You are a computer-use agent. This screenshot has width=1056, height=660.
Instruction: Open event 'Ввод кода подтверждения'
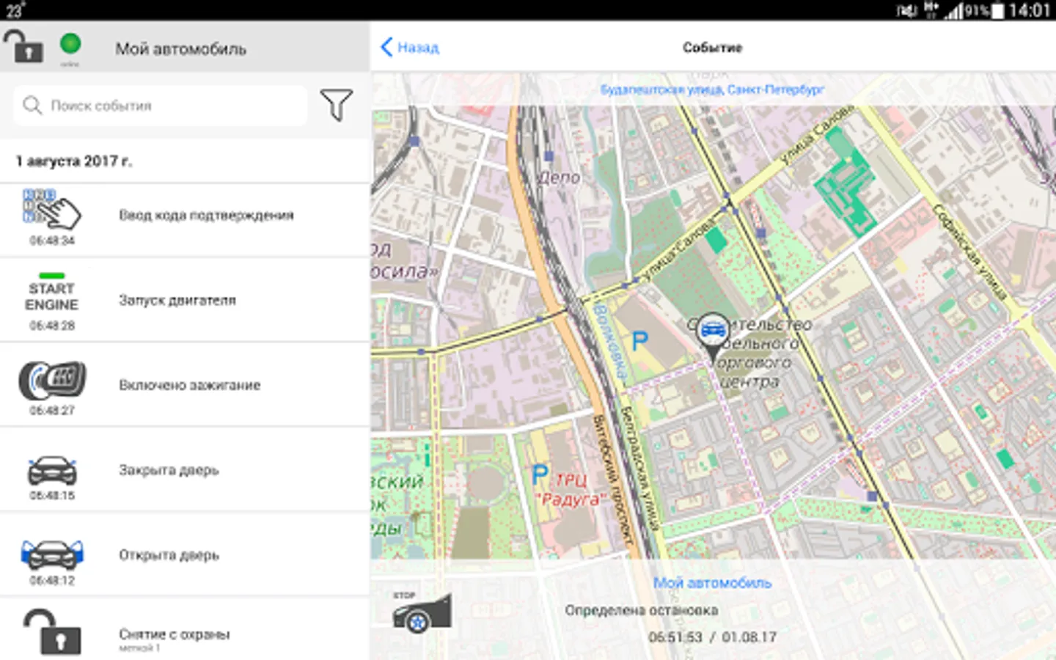coord(185,220)
